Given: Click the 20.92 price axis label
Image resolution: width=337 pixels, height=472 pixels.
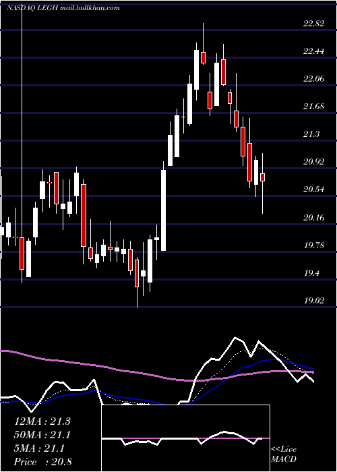Looking at the screenshot, I should 314,162.
